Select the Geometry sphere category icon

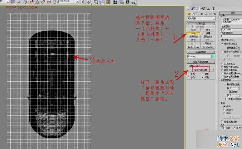(189, 14)
